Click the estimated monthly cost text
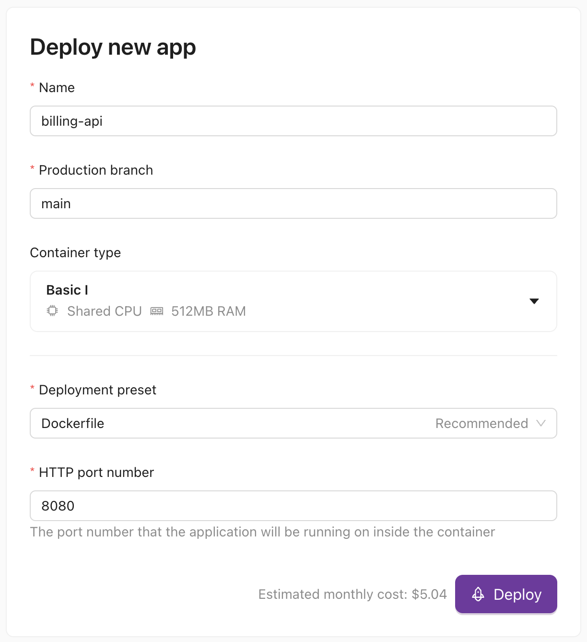 point(352,594)
